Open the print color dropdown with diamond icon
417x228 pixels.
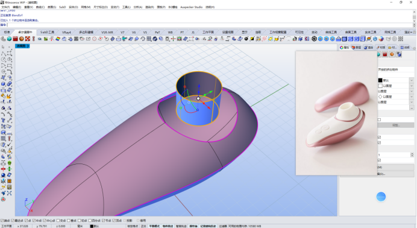click(x=412, y=97)
